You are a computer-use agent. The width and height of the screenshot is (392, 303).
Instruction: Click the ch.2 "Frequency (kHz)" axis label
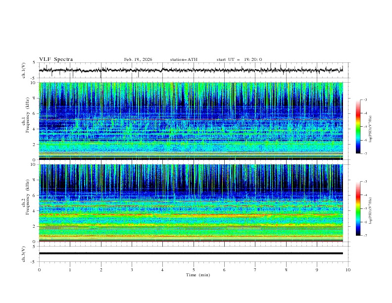pyautogui.click(x=27, y=197)
